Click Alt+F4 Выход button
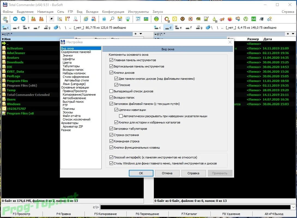 (274, 214)
